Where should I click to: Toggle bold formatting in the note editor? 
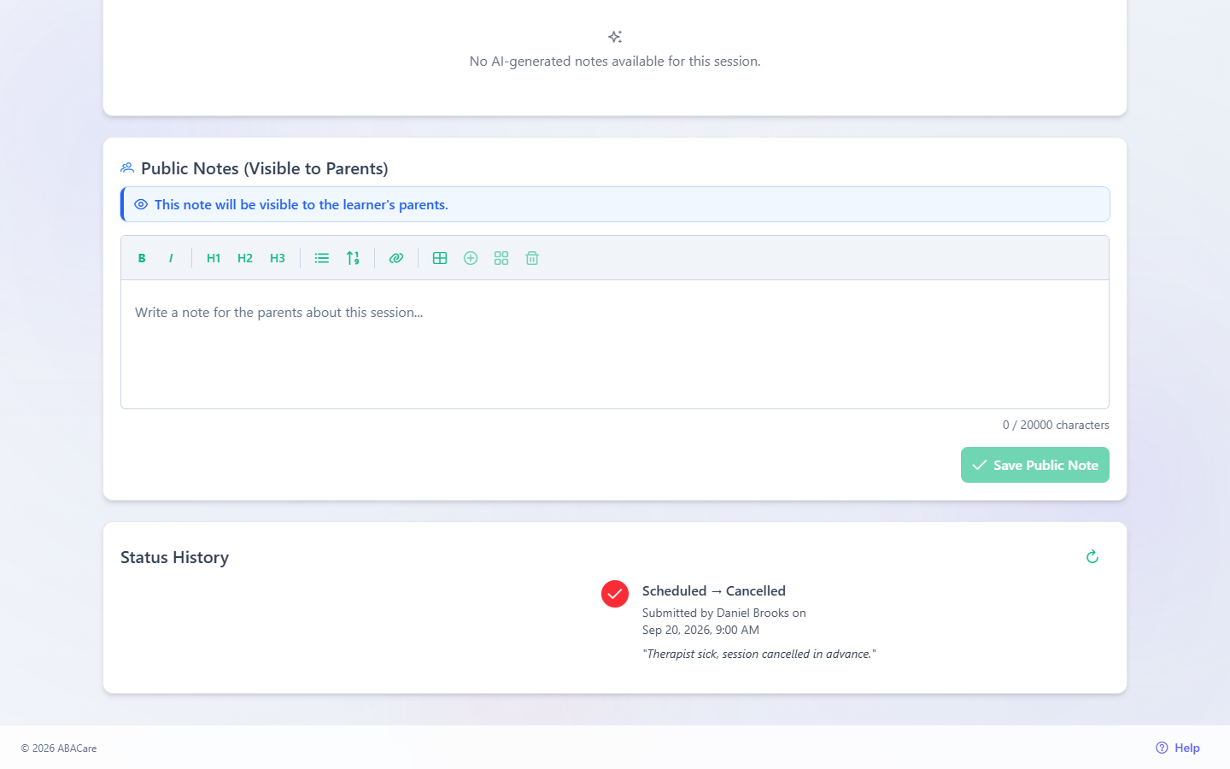coord(142,258)
